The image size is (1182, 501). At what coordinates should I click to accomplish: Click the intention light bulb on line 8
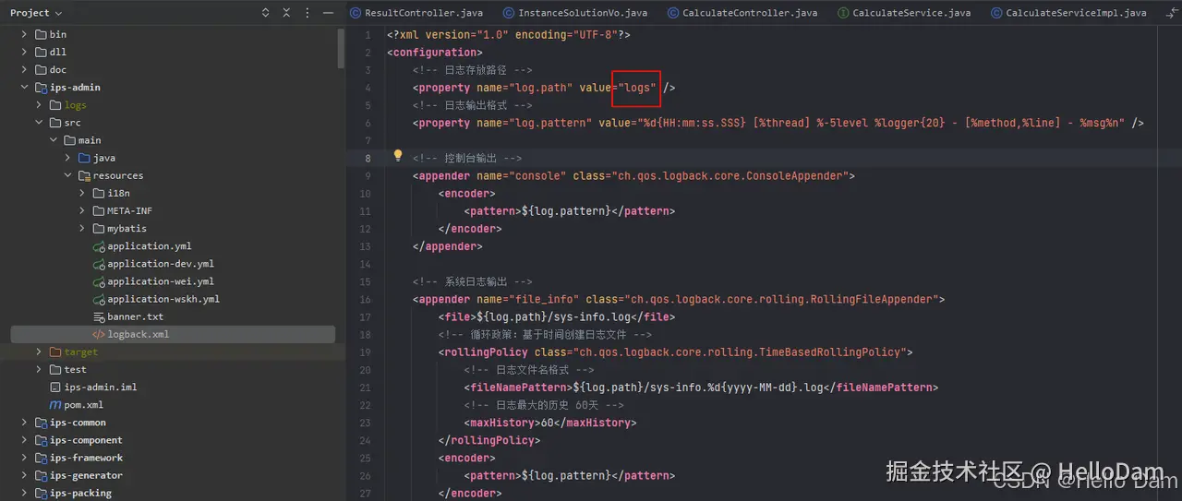[398, 156]
